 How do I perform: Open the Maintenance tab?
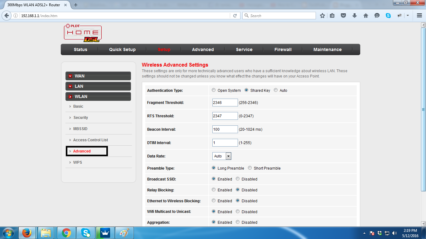tap(327, 49)
